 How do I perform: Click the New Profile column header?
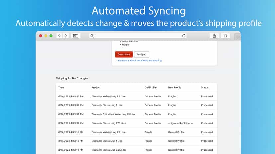[174, 87]
